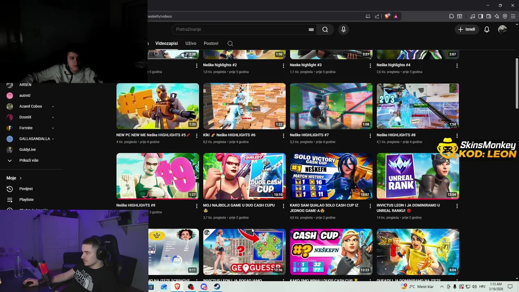
Task: Click the HRV input language indicator
Action: (x=483, y=287)
